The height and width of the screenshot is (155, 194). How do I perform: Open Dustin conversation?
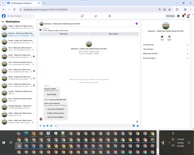[18, 78]
